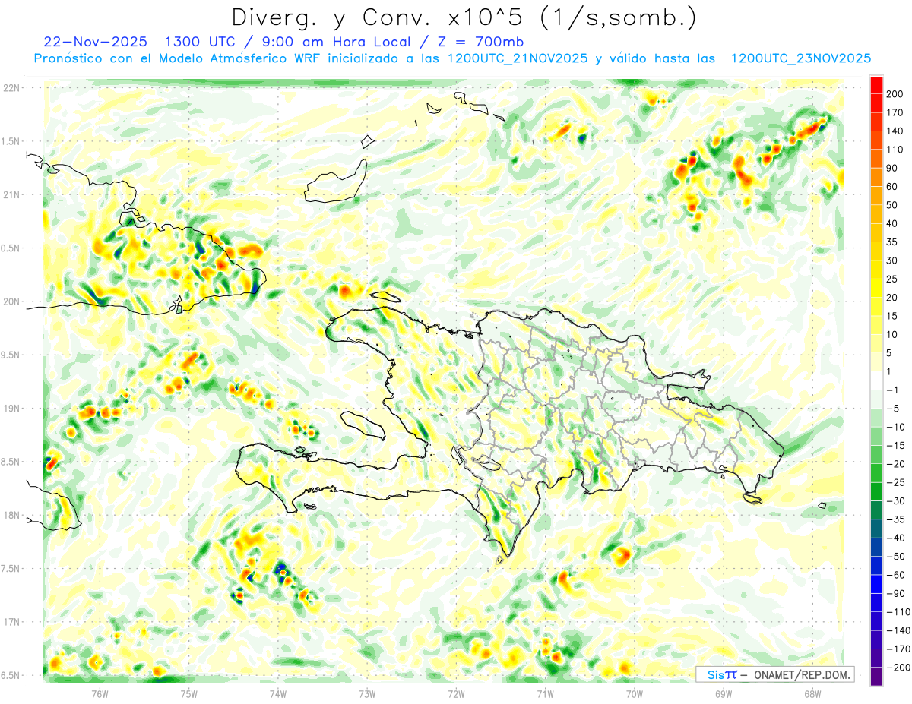Click the 6.5N latitude label
The height and width of the screenshot is (704, 912).
click(x=11, y=676)
